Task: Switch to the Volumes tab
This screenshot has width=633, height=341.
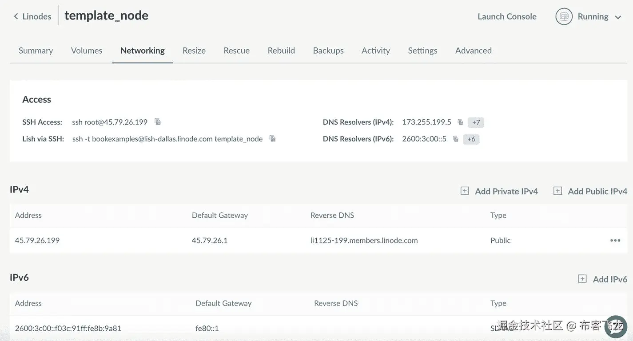Action: pyautogui.click(x=87, y=51)
